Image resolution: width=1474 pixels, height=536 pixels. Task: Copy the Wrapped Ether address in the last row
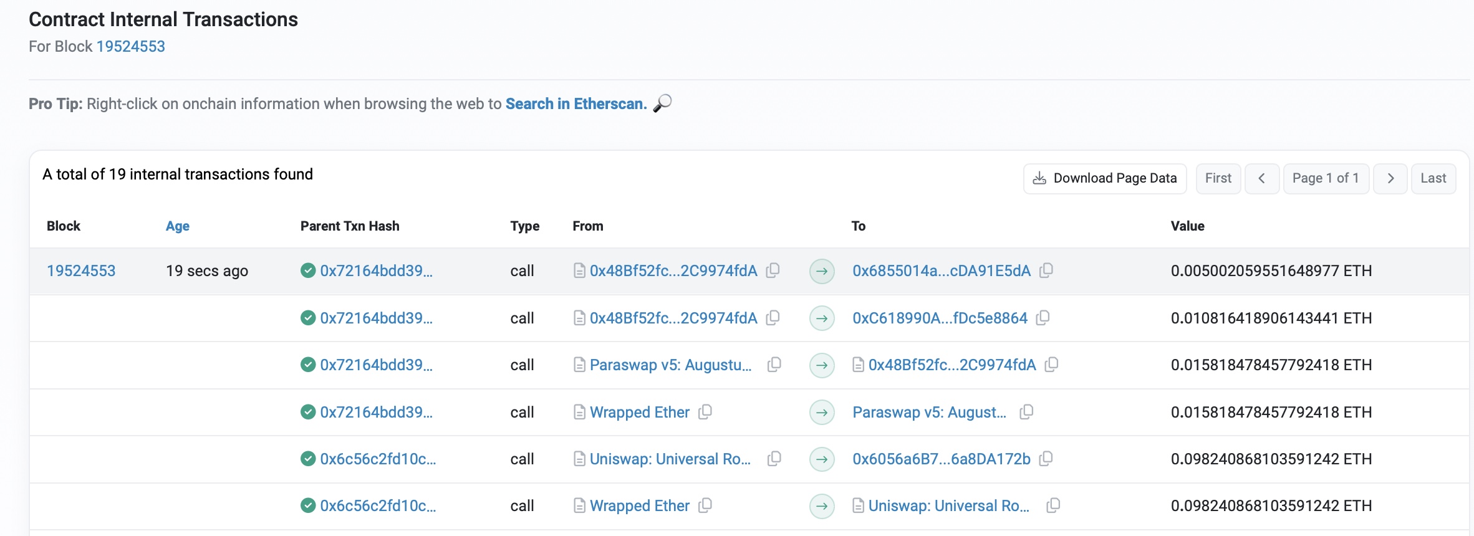705,505
